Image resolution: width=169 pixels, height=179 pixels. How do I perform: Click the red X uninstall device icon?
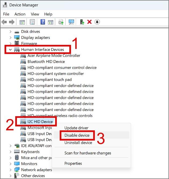pyautogui.click(x=89, y=22)
